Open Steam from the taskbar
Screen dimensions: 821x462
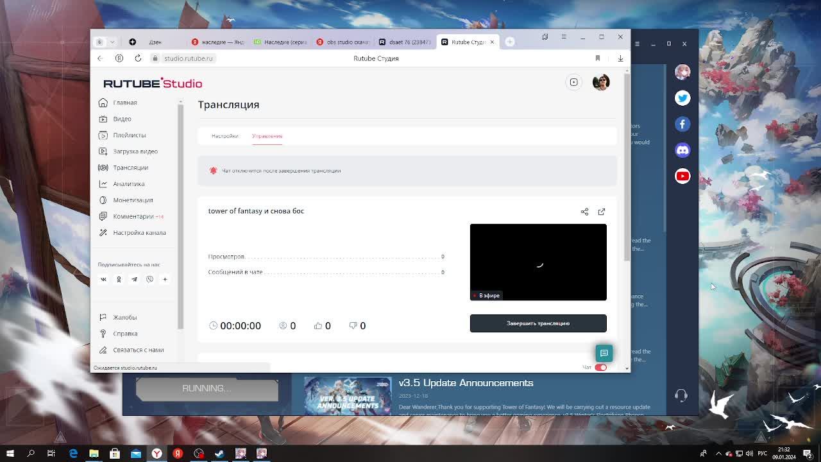[219, 454]
